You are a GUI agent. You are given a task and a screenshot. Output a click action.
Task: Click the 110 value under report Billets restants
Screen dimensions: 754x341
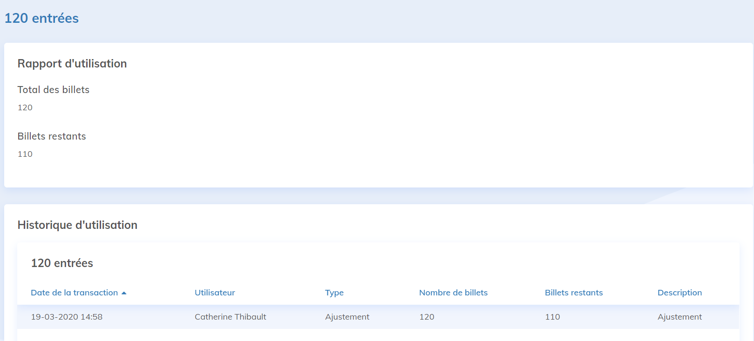(25, 154)
